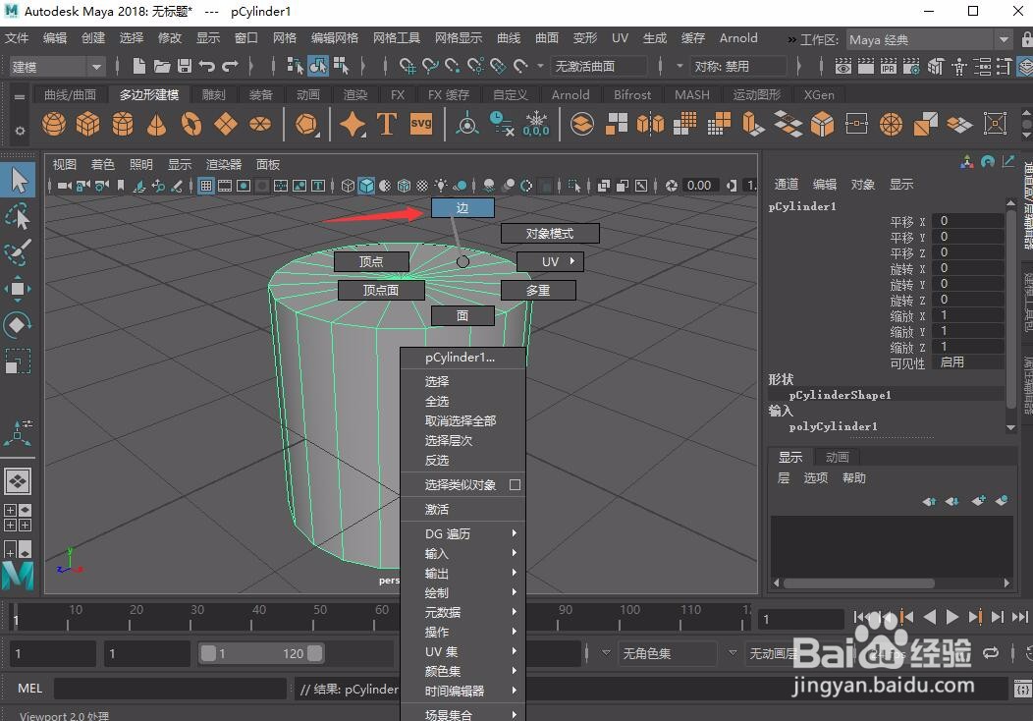Toggle textured display in viewport toolbar

point(422,186)
